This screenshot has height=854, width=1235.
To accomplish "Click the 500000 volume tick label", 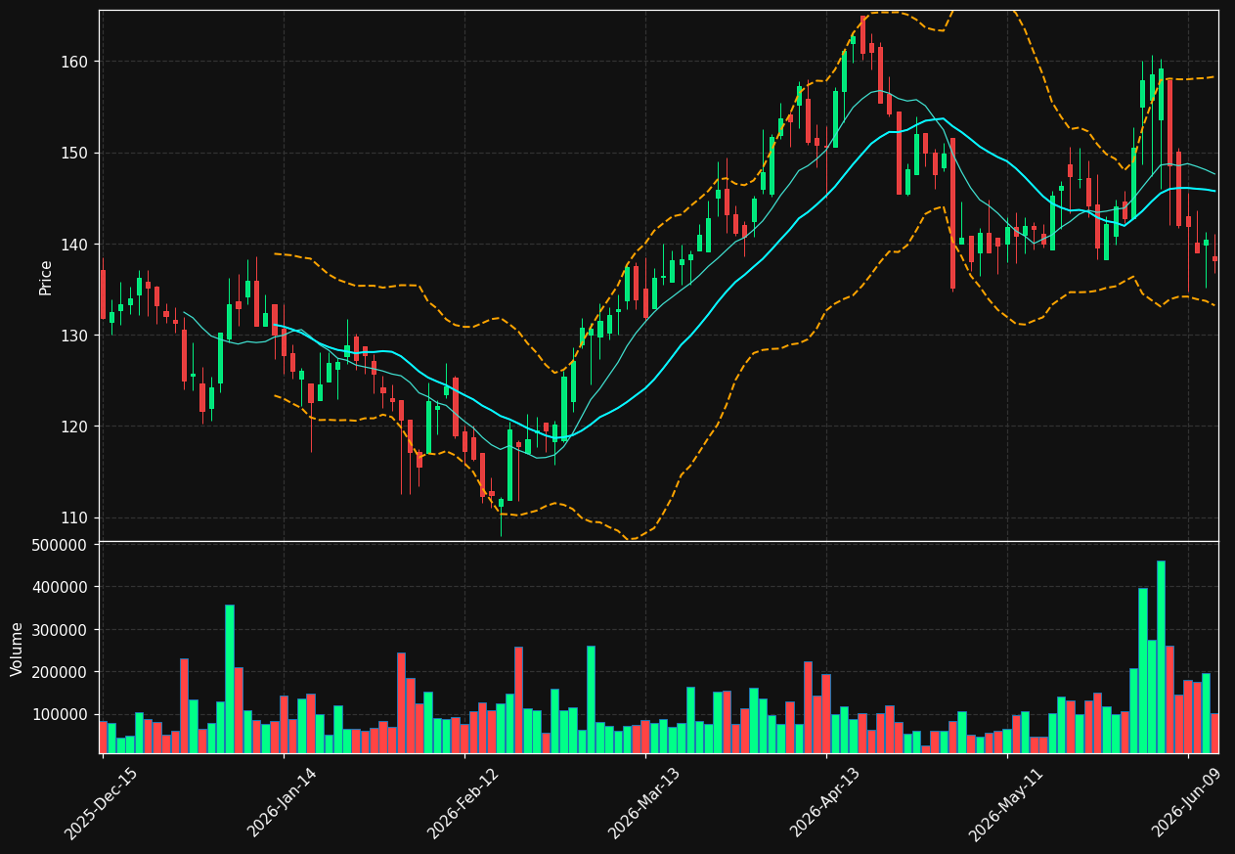I will click(61, 545).
